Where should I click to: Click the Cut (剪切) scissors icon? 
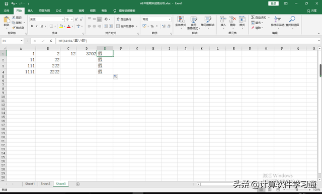tap(14, 18)
